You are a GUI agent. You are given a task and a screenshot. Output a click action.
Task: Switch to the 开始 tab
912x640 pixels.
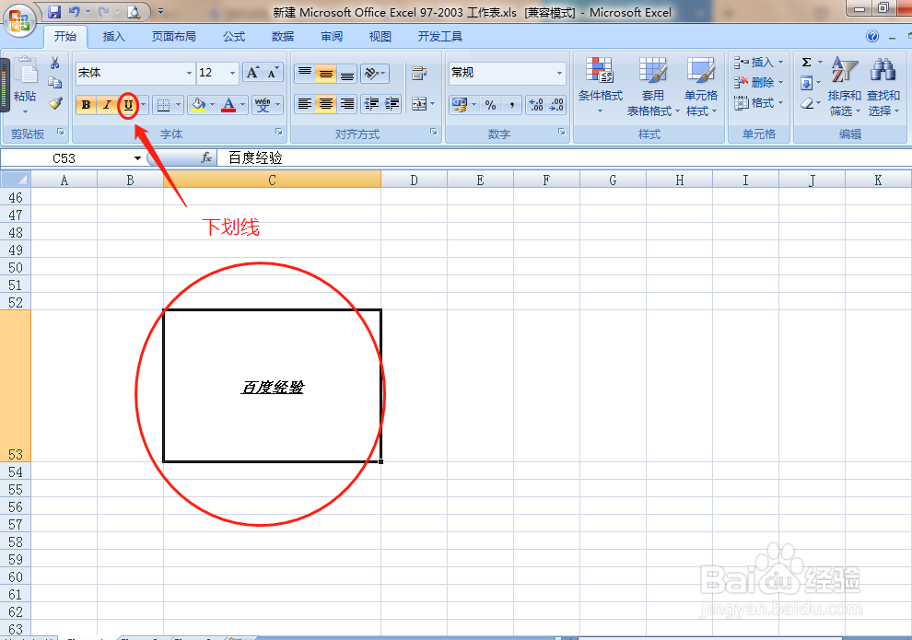pos(65,37)
